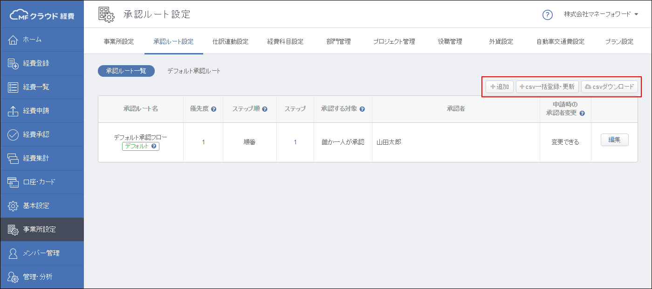Screen dimensions: 652x289
Task: Click the 誰か一人が承認 cell
Action: click(x=343, y=142)
